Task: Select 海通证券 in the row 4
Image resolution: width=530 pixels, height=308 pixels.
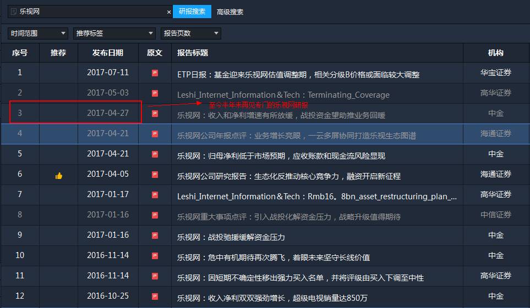Action: [496, 133]
